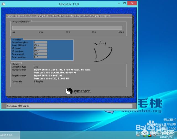The image size is (177, 139).
Task: Click the 100% progress scale label
Action: coord(121,32)
